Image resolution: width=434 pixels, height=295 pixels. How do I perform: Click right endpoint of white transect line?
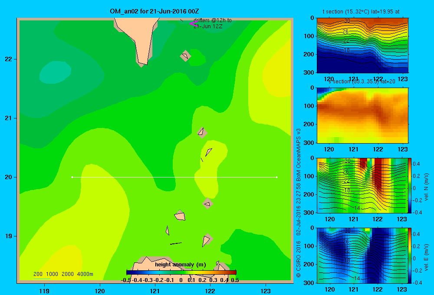pos(277,177)
